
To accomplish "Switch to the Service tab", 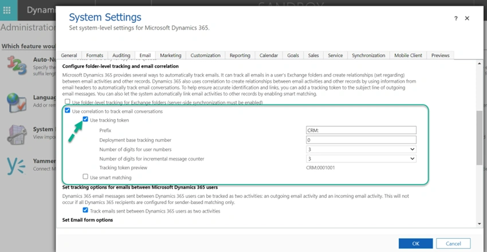I will [335, 55].
